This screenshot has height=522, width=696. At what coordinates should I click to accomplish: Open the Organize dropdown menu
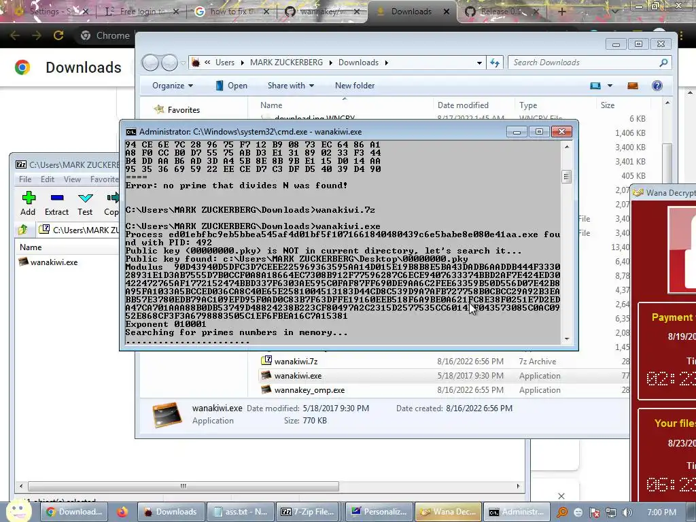point(172,86)
